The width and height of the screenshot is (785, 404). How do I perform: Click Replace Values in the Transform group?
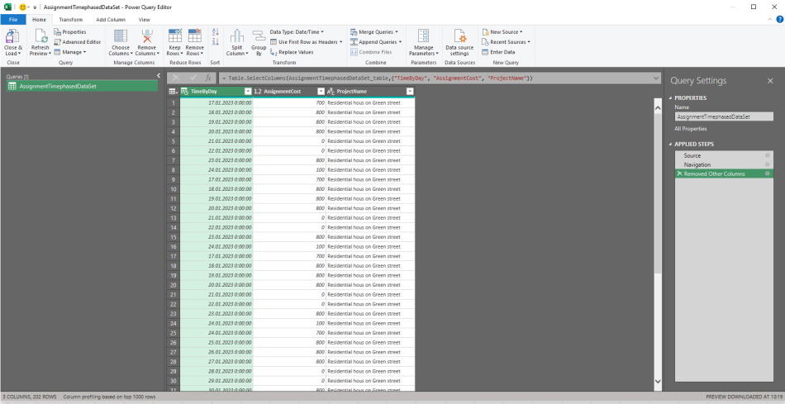292,52
